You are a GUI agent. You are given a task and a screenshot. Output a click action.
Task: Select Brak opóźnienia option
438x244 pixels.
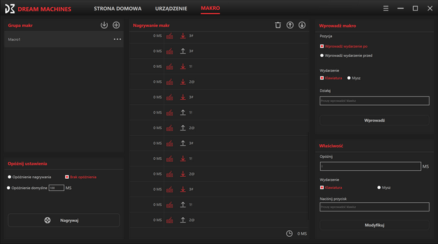(x=80, y=177)
